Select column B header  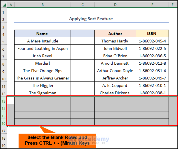tap(42, 5)
